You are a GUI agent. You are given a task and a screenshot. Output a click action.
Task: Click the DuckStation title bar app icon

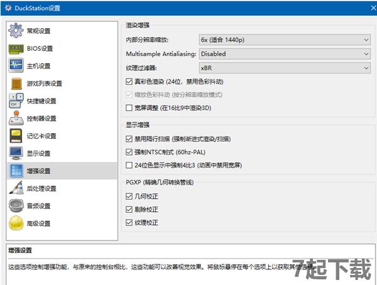point(8,8)
